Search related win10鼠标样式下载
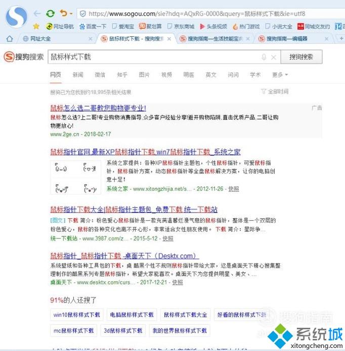This screenshot has height=351, width=345. coord(77,315)
